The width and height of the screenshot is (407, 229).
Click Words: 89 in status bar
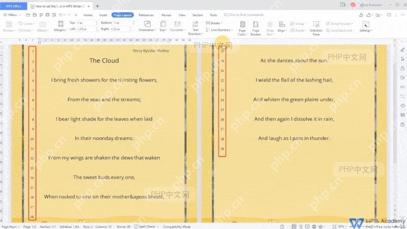[x=123, y=226]
